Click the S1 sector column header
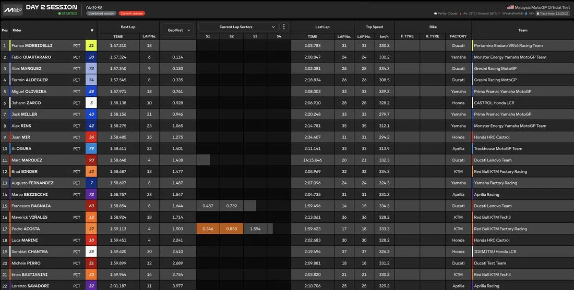Image resolution: width=574 pixels, height=290 pixels. pyautogui.click(x=208, y=36)
